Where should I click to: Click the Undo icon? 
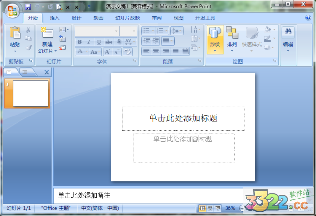(x=37, y=7)
